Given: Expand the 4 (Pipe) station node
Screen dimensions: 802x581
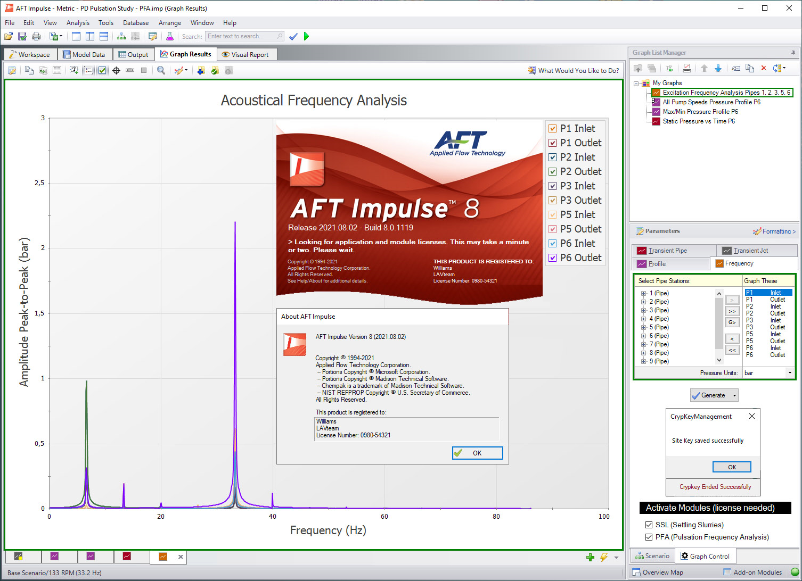Looking at the screenshot, I should point(643,319).
